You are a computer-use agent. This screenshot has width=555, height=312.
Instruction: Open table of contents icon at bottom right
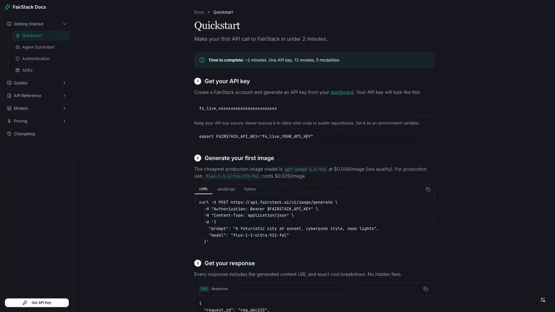(x=543, y=300)
